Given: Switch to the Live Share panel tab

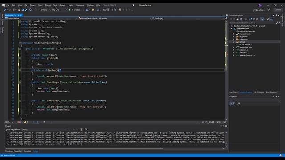Looking at the screenshot, I should [233, 92].
